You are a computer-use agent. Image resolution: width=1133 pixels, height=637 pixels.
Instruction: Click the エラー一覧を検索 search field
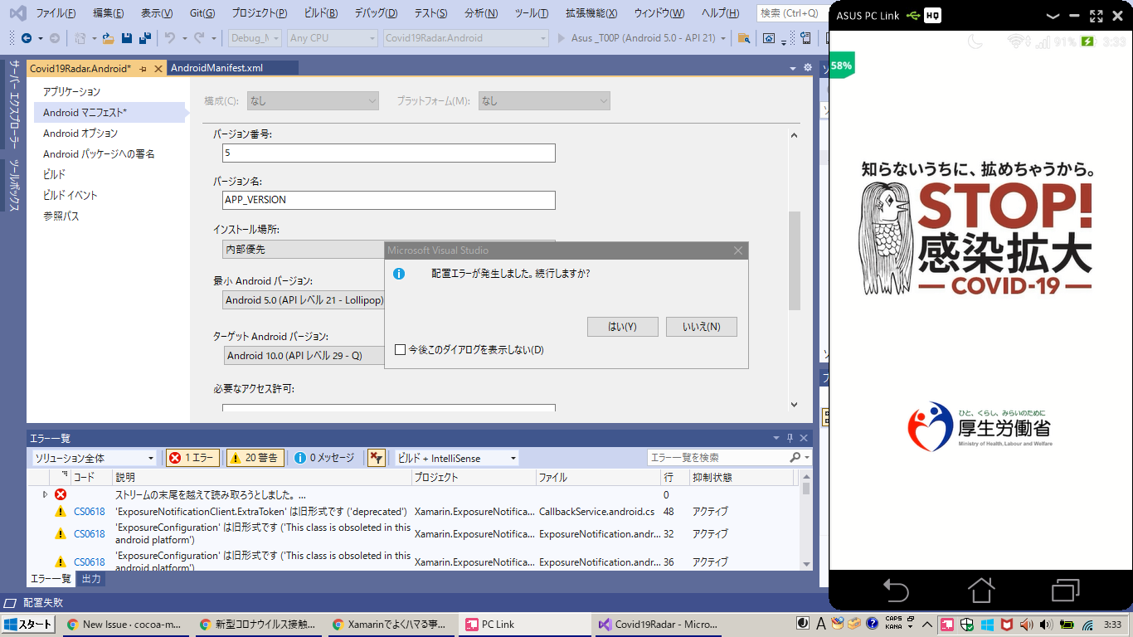[x=722, y=457]
